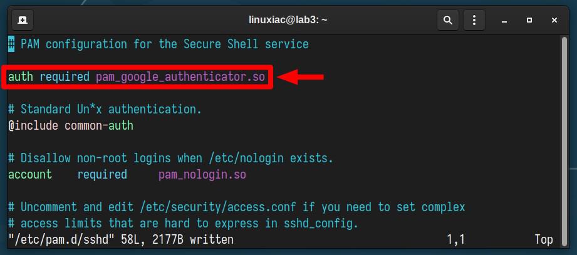
Task: Click the '/etc/pam.d/sshd' status line text
Action: pyautogui.click(x=61, y=239)
